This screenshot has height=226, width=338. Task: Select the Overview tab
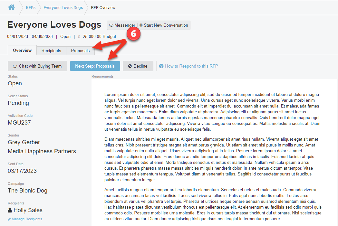pyautogui.click(x=22, y=50)
